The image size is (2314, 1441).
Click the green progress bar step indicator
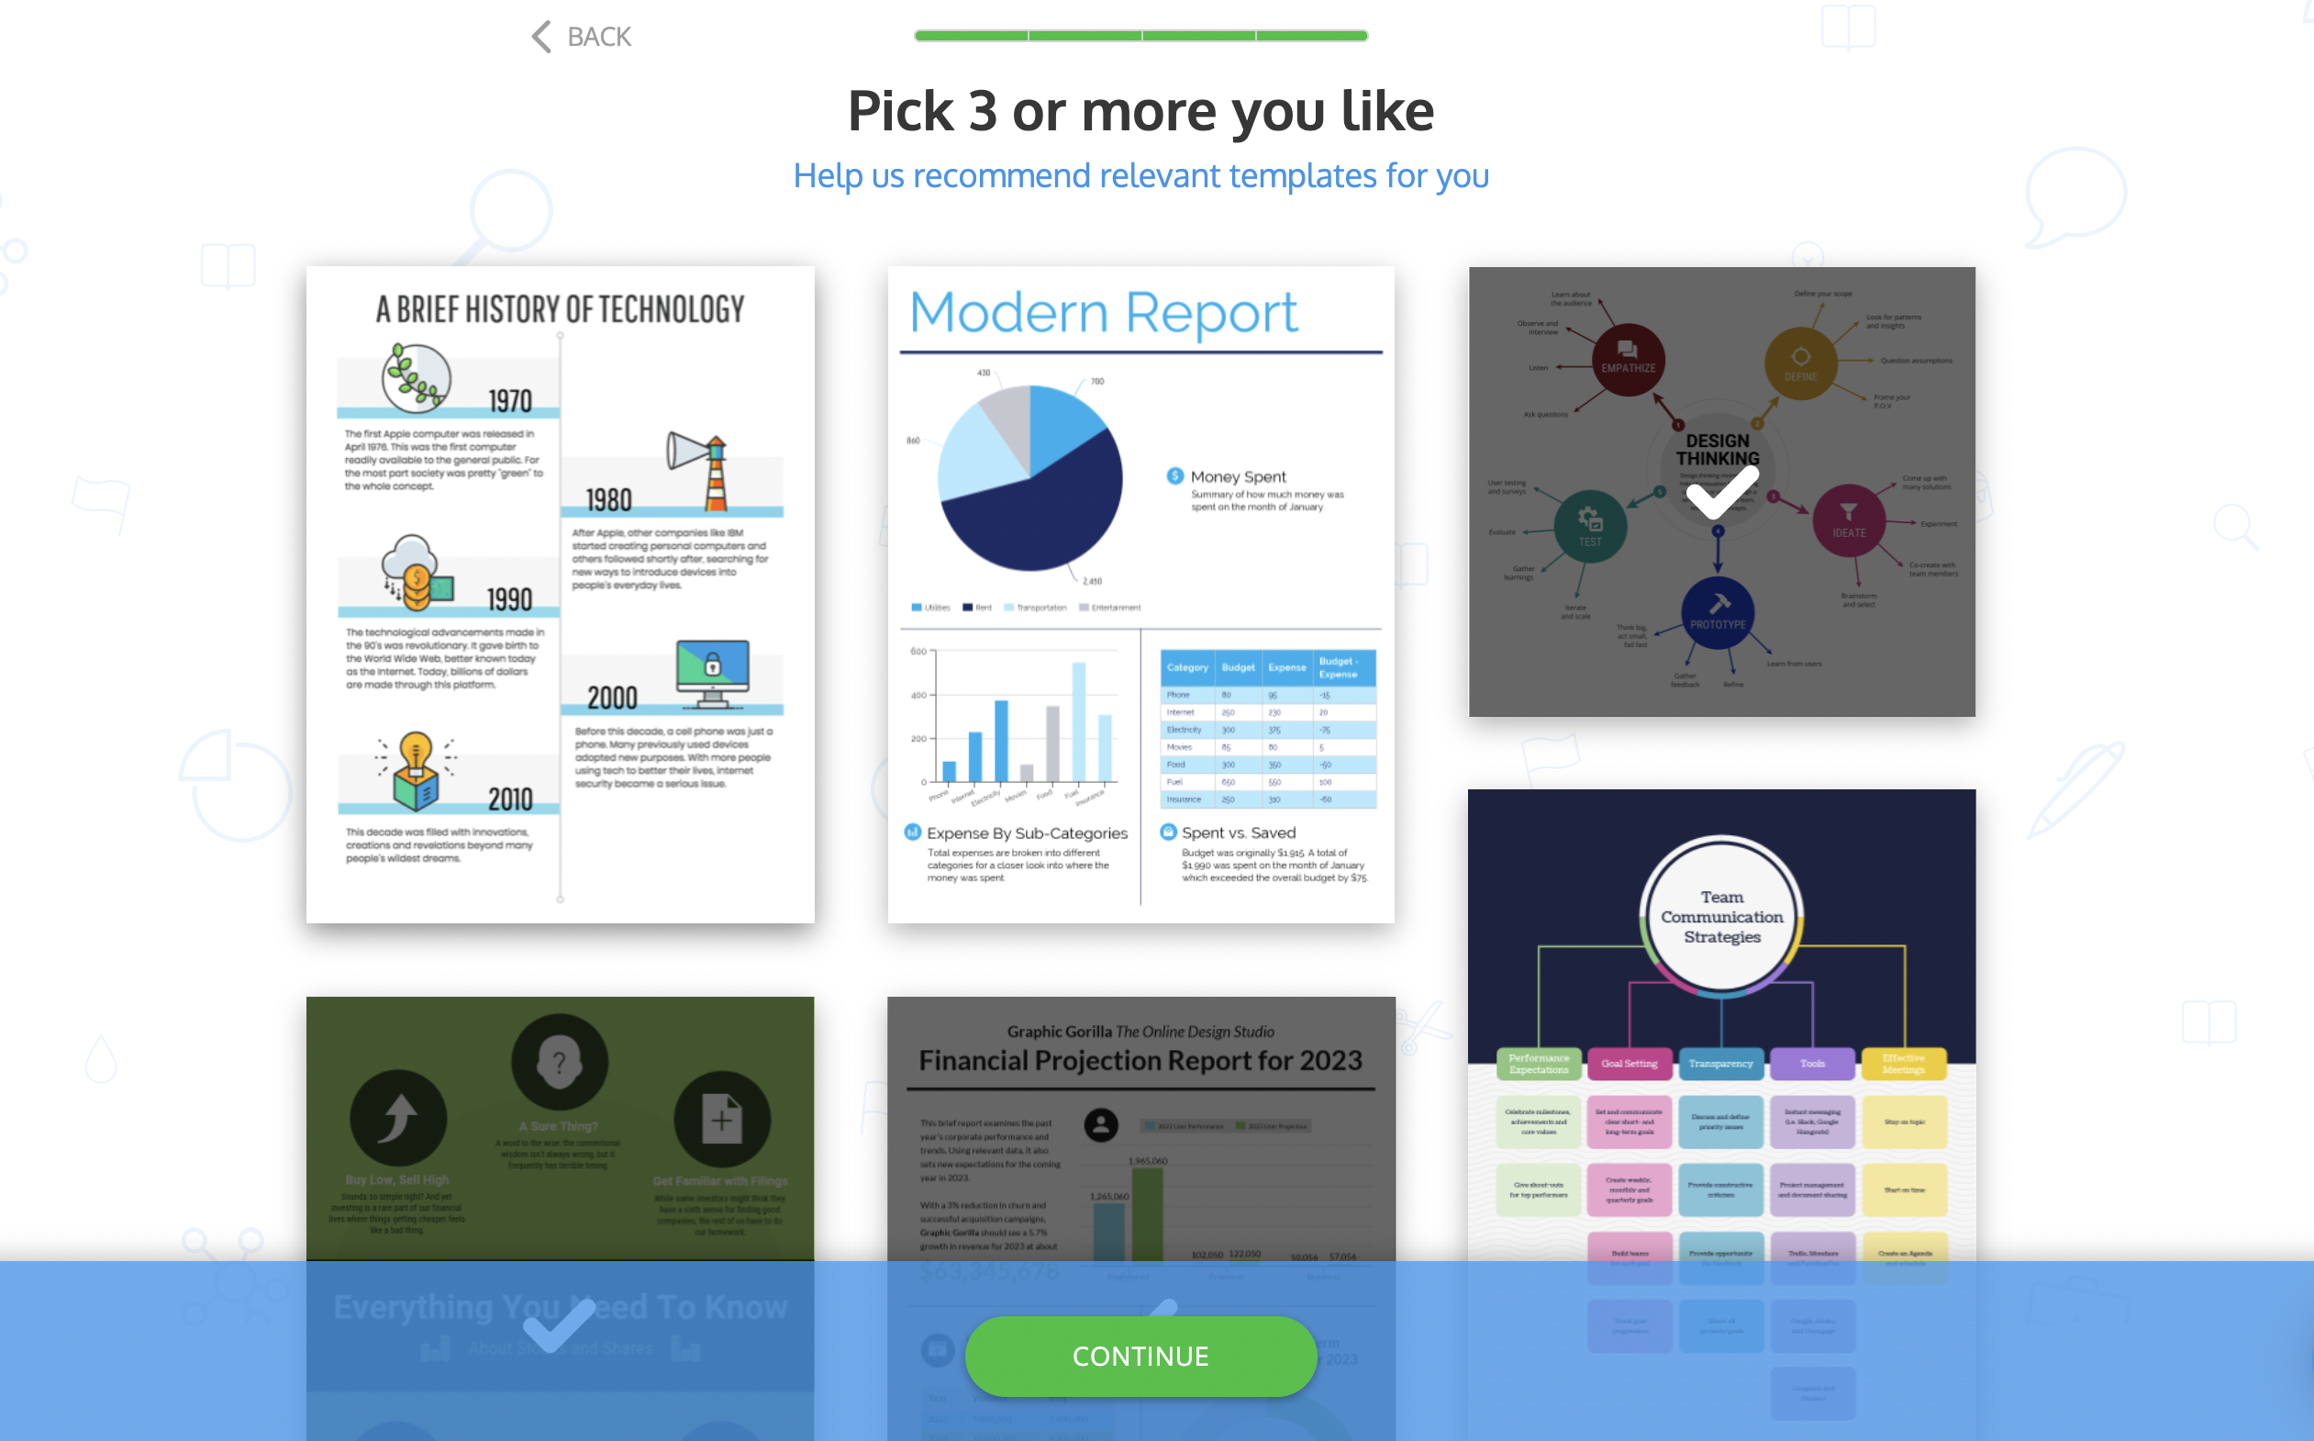(1141, 33)
